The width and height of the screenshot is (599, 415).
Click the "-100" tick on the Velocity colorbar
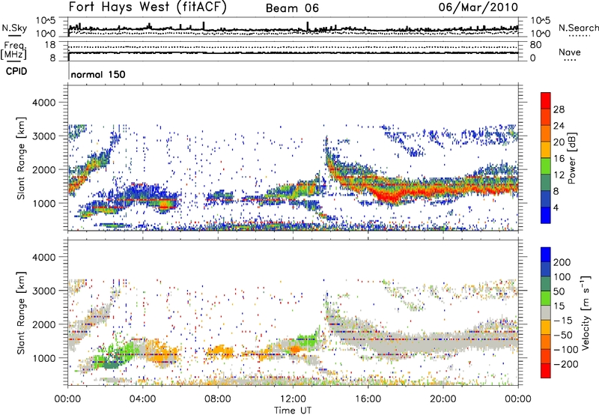tap(565, 350)
